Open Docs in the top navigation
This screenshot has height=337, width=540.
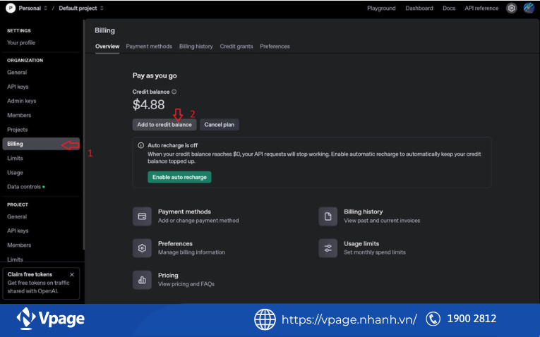click(449, 8)
